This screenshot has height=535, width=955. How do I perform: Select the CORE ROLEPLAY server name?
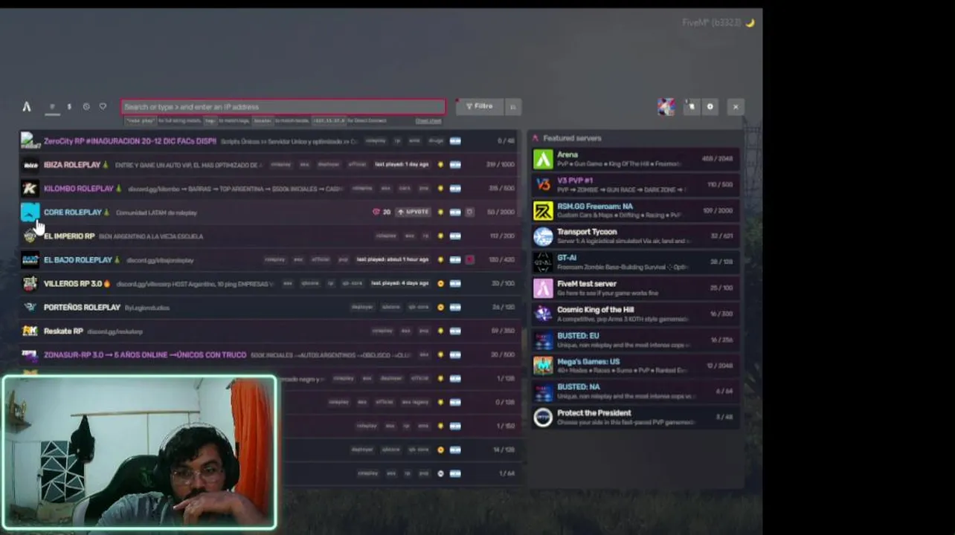[73, 213]
